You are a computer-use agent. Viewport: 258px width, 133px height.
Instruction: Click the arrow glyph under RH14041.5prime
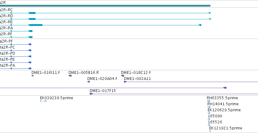pyautogui.click(x=209, y=107)
